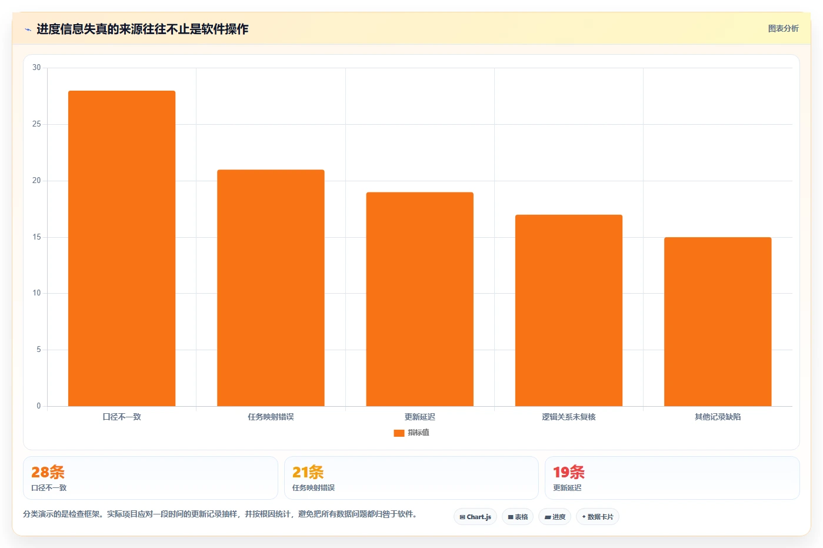Click the Chart.js tag chip

pos(475,517)
